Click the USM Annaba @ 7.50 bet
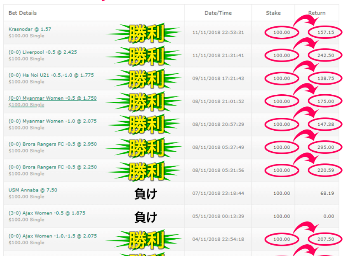Image resolution: width=343 pixels, height=256 pixels. click(x=33, y=190)
